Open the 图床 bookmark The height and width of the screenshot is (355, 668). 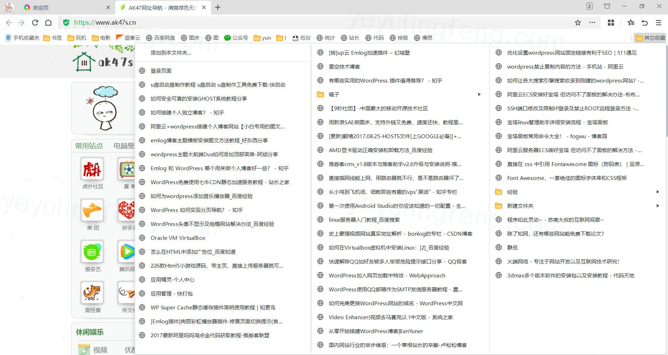[x=190, y=38]
